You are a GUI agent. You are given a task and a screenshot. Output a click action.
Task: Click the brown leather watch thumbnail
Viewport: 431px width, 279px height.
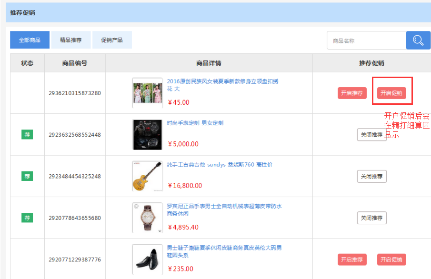[x=148, y=218]
